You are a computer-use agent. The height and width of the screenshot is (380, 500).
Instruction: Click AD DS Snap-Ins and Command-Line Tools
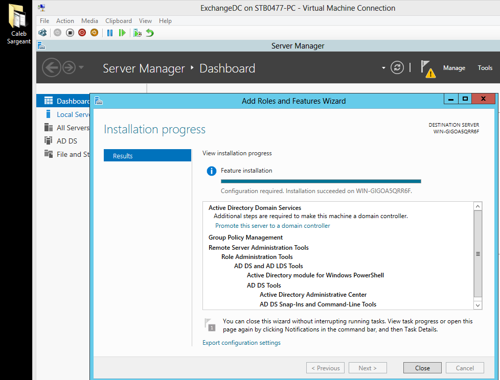pyautogui.click(x=317, y=304)
